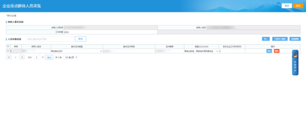Click the 企业重点群体人员采集 page title
The height and width of the screenshot is (137, 306).
click(x=22, y=6)
